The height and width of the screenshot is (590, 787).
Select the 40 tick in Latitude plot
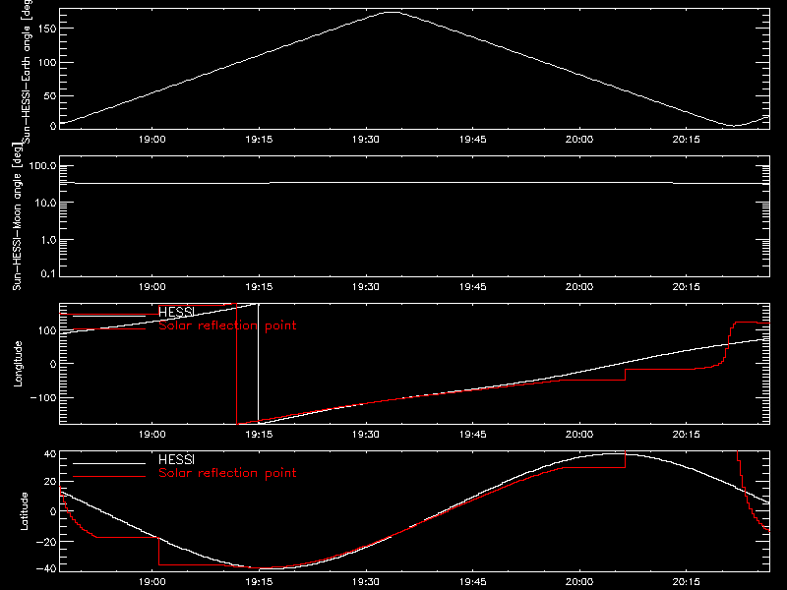click(50, 454)
